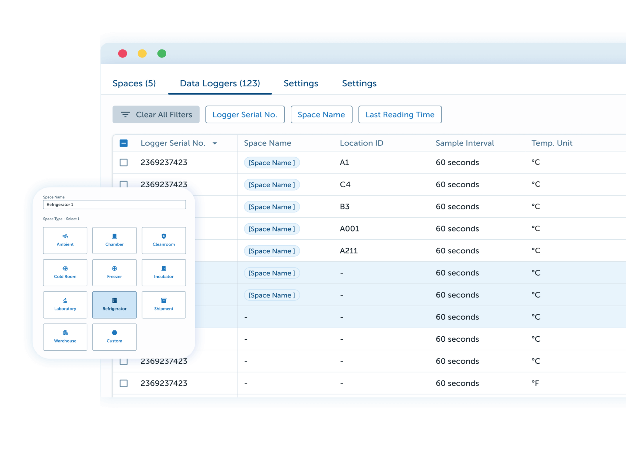Switch to the Spaces (5) tab
The image size is (626, 462).
[x=134, y=83]
